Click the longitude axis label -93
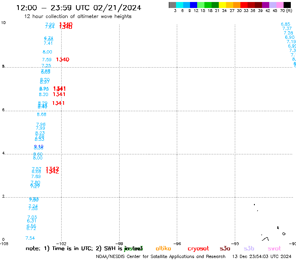 point(235,244)
